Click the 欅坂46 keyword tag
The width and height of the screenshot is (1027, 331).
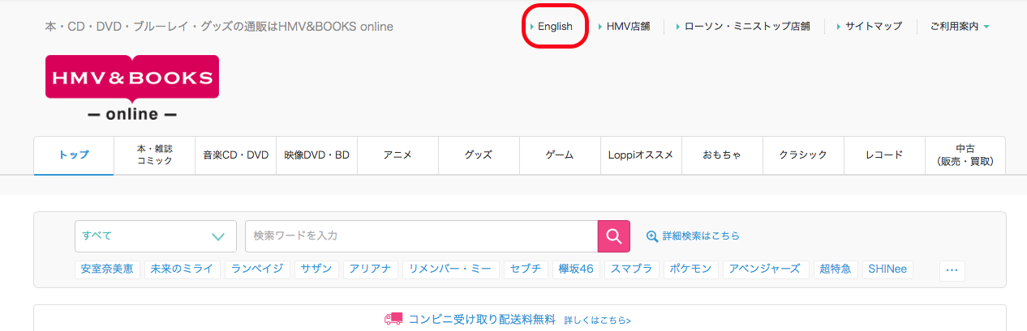click(x=576, y=269)
